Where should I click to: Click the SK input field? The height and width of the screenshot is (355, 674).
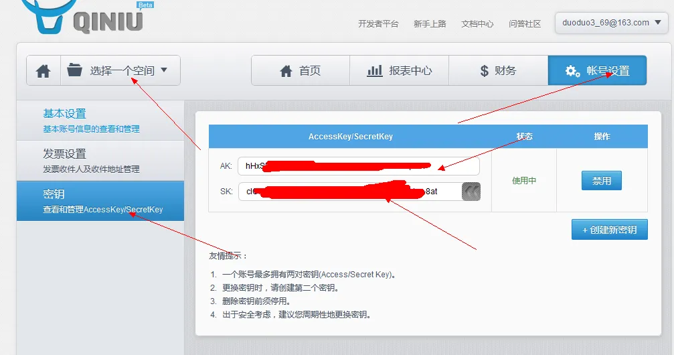click(350, 192)
